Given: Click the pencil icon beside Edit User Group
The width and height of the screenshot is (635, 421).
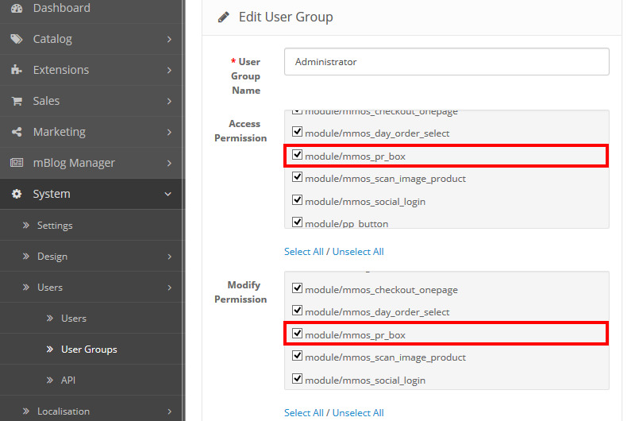Looking at the screenshot, I should (x=224, y=17).
